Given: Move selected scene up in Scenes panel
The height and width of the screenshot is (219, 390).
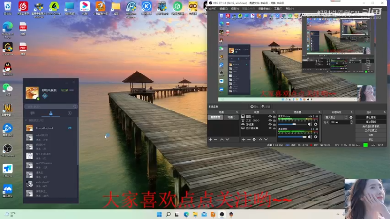Looking at the screenshot, I should coord(222,139).
